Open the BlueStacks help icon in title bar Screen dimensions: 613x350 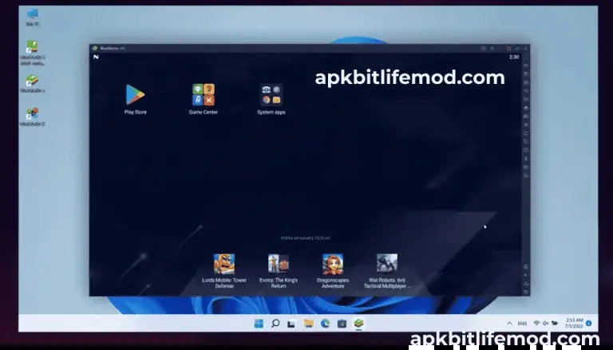point(484,49)
